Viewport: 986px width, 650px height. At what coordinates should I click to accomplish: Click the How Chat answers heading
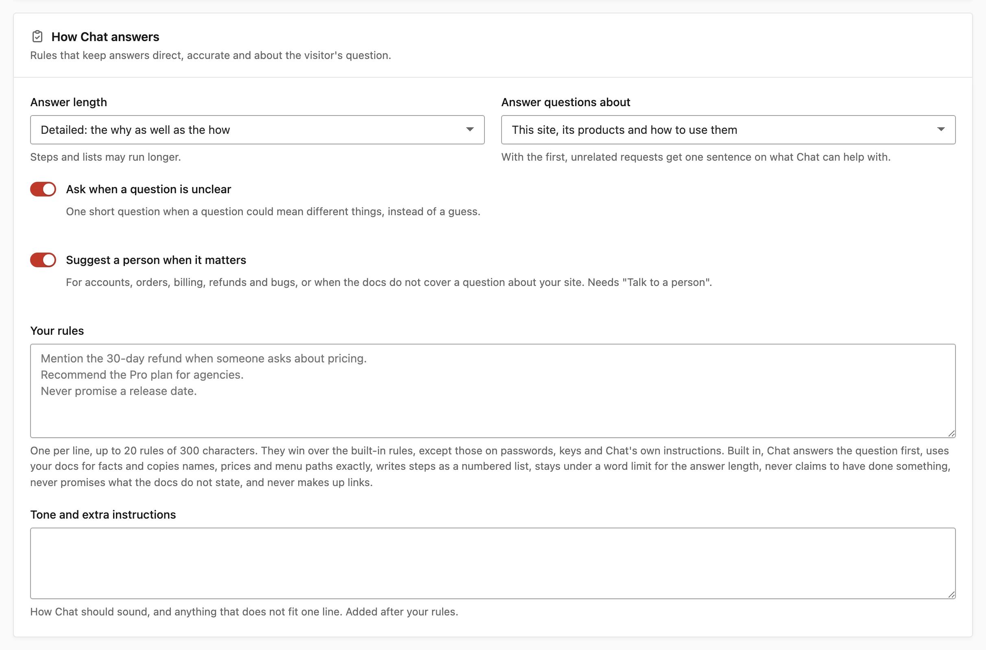tap(105, 37)
